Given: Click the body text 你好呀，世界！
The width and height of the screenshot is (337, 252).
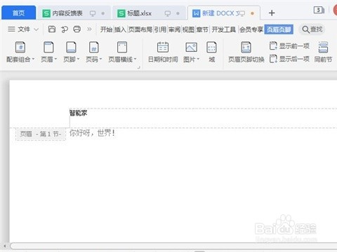Looking at the screenshot, I should point(92,133).
